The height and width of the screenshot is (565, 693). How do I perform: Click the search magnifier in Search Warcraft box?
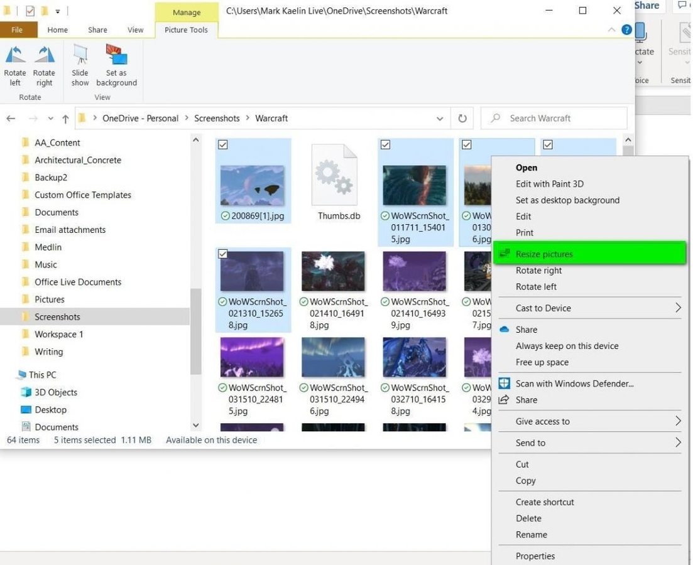[x=496, y=118]
